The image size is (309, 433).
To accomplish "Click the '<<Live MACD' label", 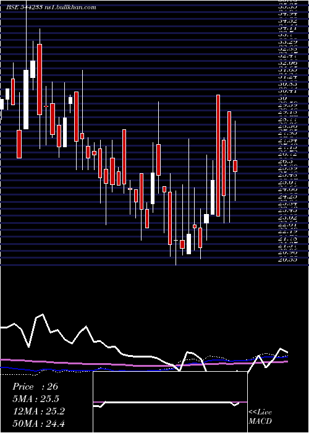I will point(260,417).
